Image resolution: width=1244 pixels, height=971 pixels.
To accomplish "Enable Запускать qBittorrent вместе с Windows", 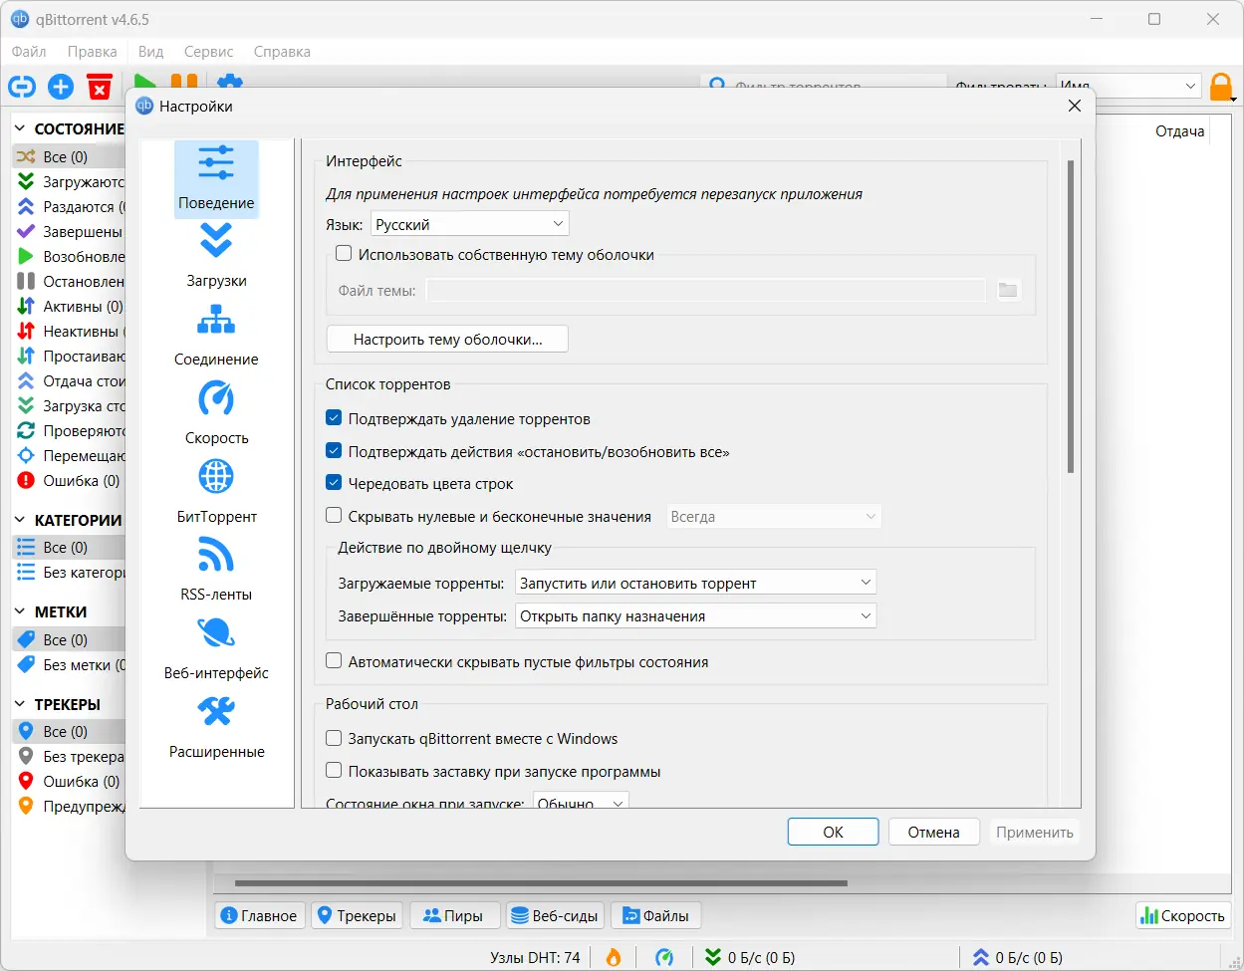I will 334,739.
